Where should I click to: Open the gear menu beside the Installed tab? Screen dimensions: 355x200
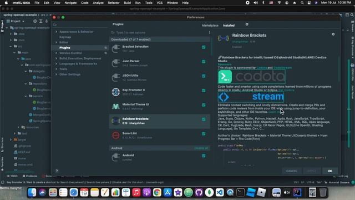coord(247,24)
